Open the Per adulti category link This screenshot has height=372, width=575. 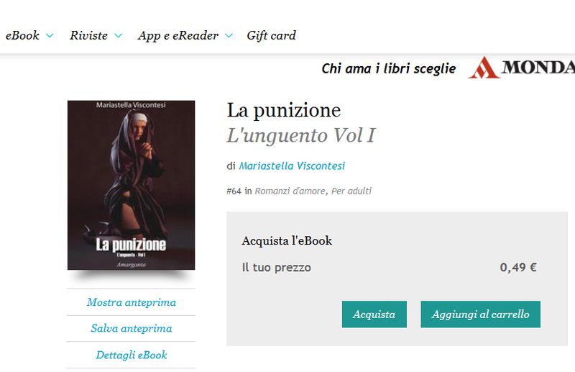pos(351,191)
